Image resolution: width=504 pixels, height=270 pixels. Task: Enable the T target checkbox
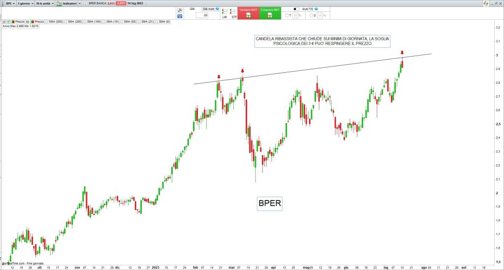point(287,15)
